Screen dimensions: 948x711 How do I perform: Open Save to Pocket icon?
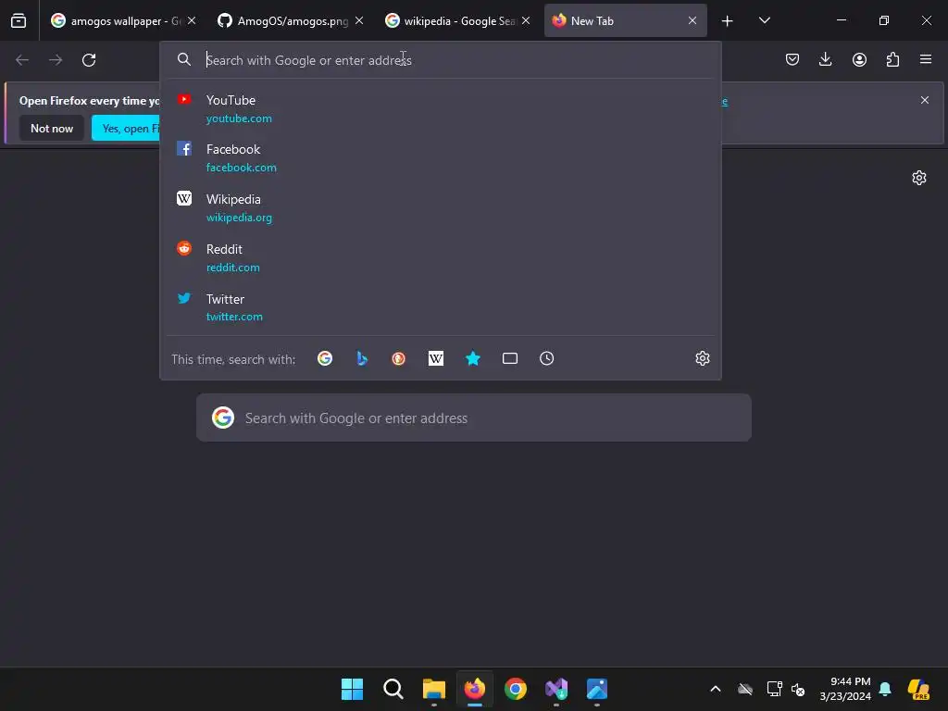point(792,59)
